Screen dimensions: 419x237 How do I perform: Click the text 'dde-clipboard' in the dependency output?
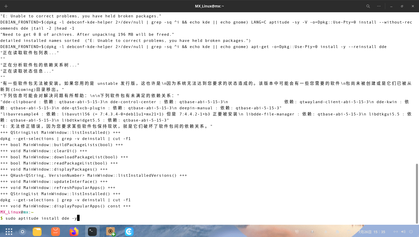[19, 102]
